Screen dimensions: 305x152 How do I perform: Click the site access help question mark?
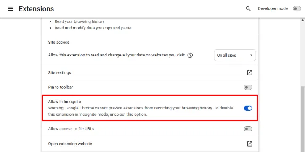[190, 55]
